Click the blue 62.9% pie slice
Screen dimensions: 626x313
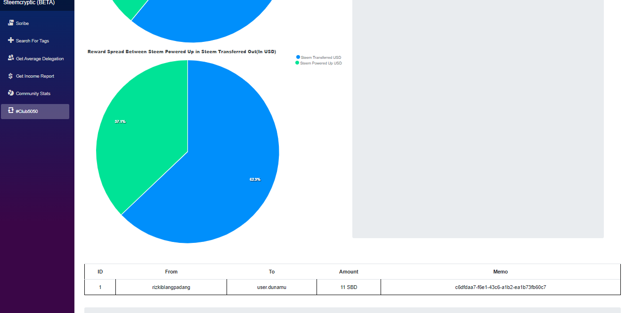pyautogui.click(x=226, y=169)
